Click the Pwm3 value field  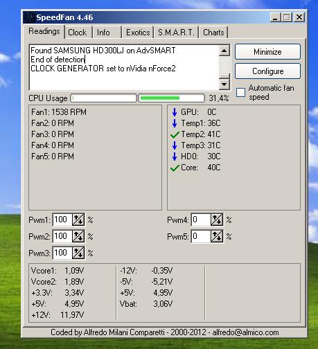tap(62, 253)
